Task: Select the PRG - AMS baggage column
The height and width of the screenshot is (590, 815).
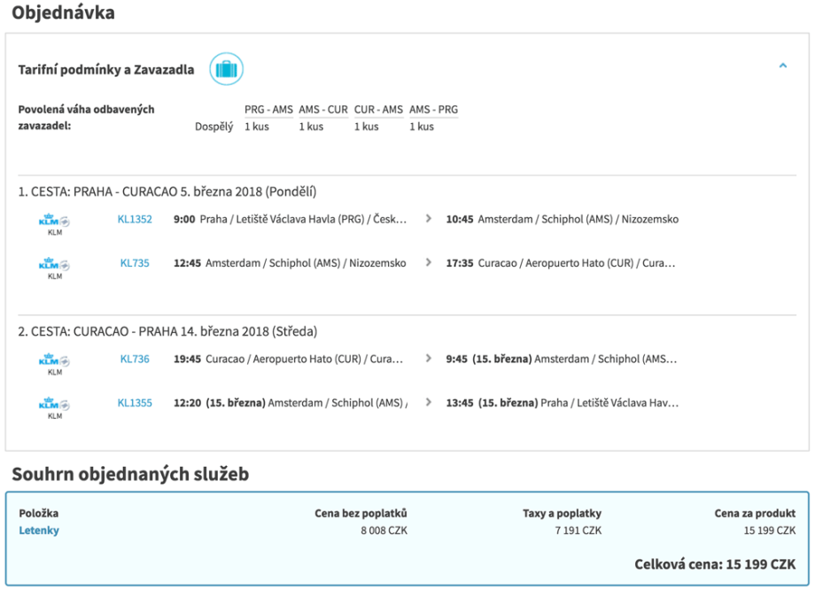Action: click(268, 110)
